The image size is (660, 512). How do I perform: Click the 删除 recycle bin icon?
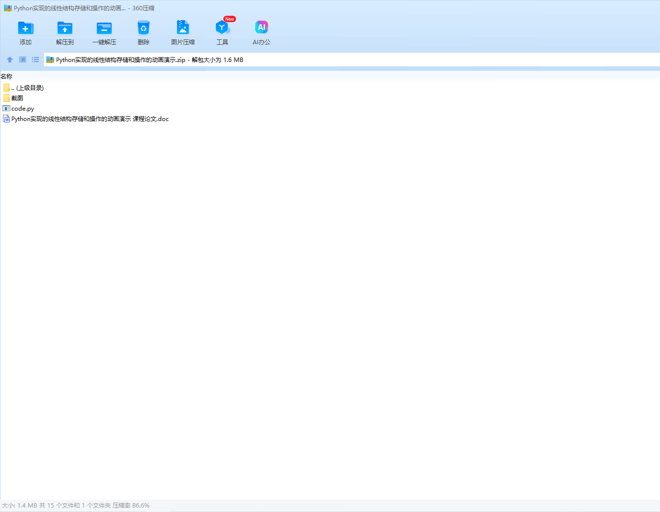[144, 29]
